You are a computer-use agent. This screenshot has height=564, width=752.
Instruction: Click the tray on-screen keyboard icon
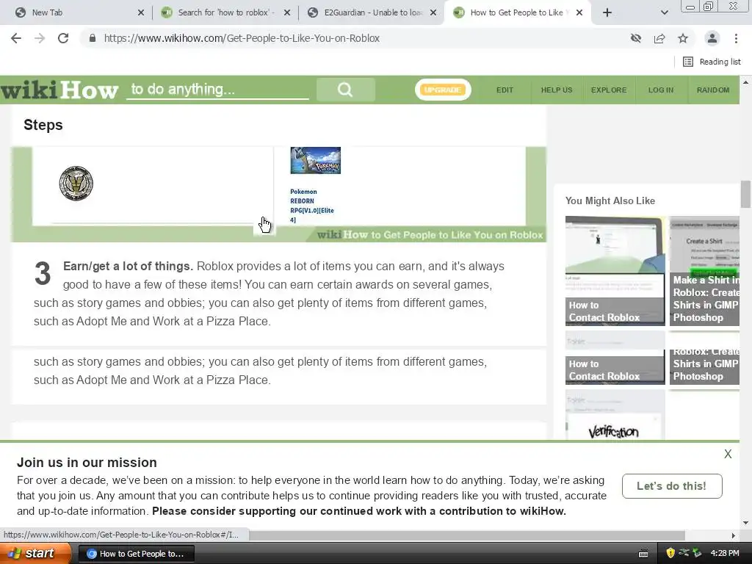click(643, 554)
